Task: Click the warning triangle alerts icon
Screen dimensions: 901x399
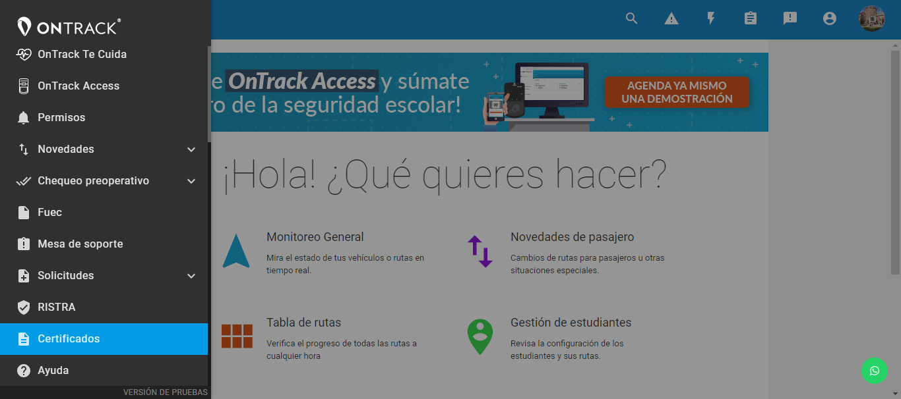Action: [671, 18]
